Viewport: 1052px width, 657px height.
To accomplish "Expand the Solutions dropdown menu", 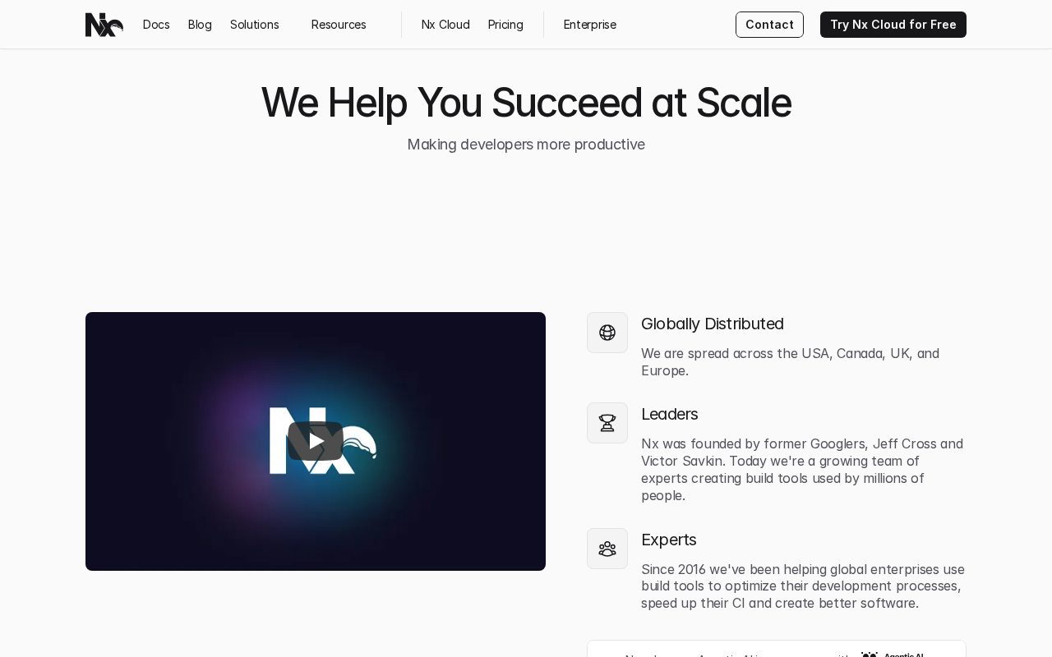I will point(255,25).
